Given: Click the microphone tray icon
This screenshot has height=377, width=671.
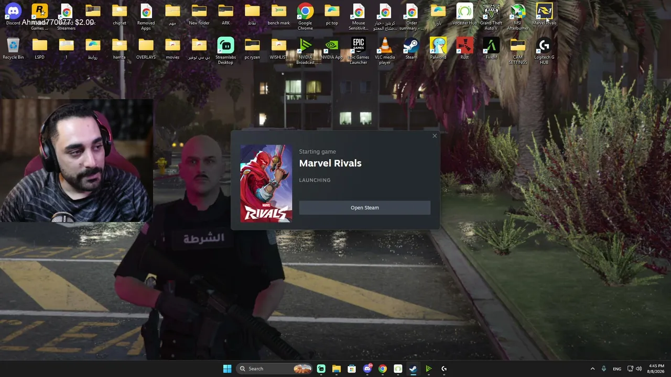Looking at the screenshot, I should (604, 369).
